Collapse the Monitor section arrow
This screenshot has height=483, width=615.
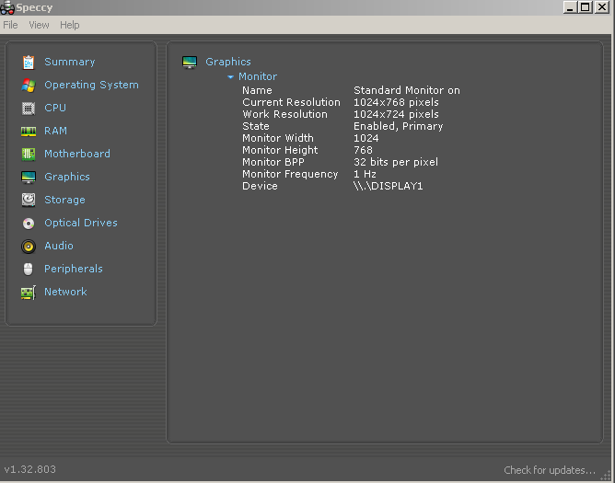(x=230, y=77)
